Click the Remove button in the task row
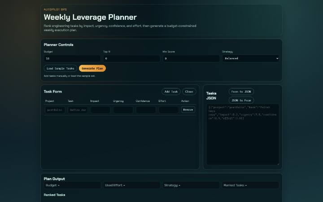The width and height of the screenshot is (323, 202). [x=188, y=110]
